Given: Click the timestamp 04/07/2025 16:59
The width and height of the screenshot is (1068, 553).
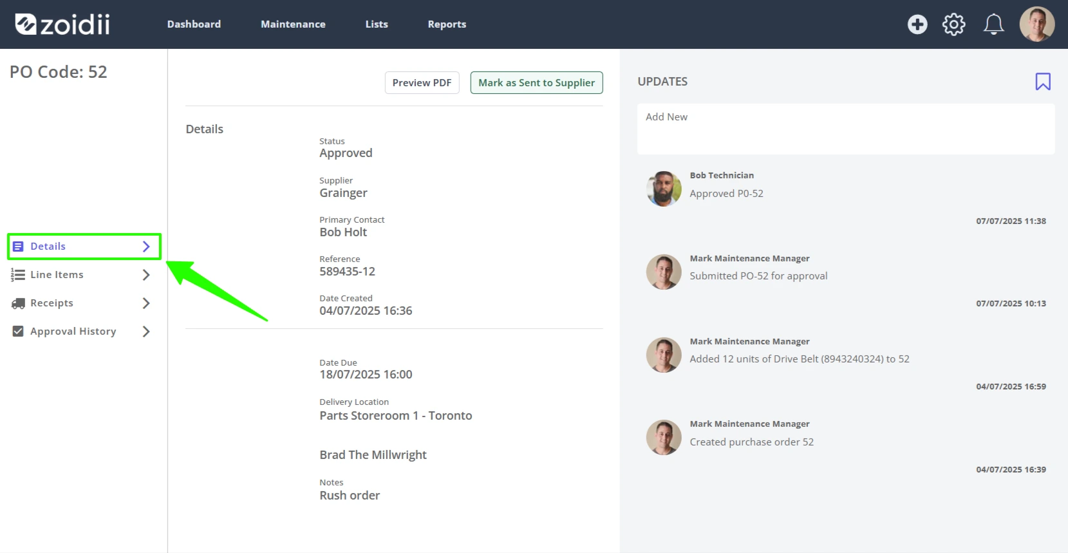Looking at the screenshot, I should 1011,386.
